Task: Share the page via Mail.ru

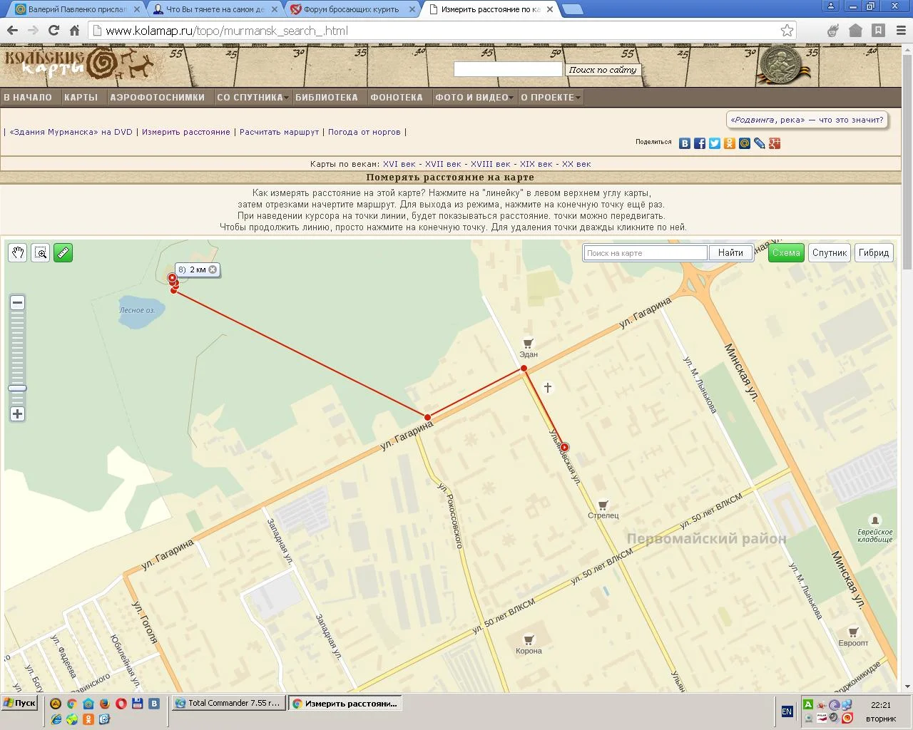Action: pyautogui.click(x=745, y=143)
